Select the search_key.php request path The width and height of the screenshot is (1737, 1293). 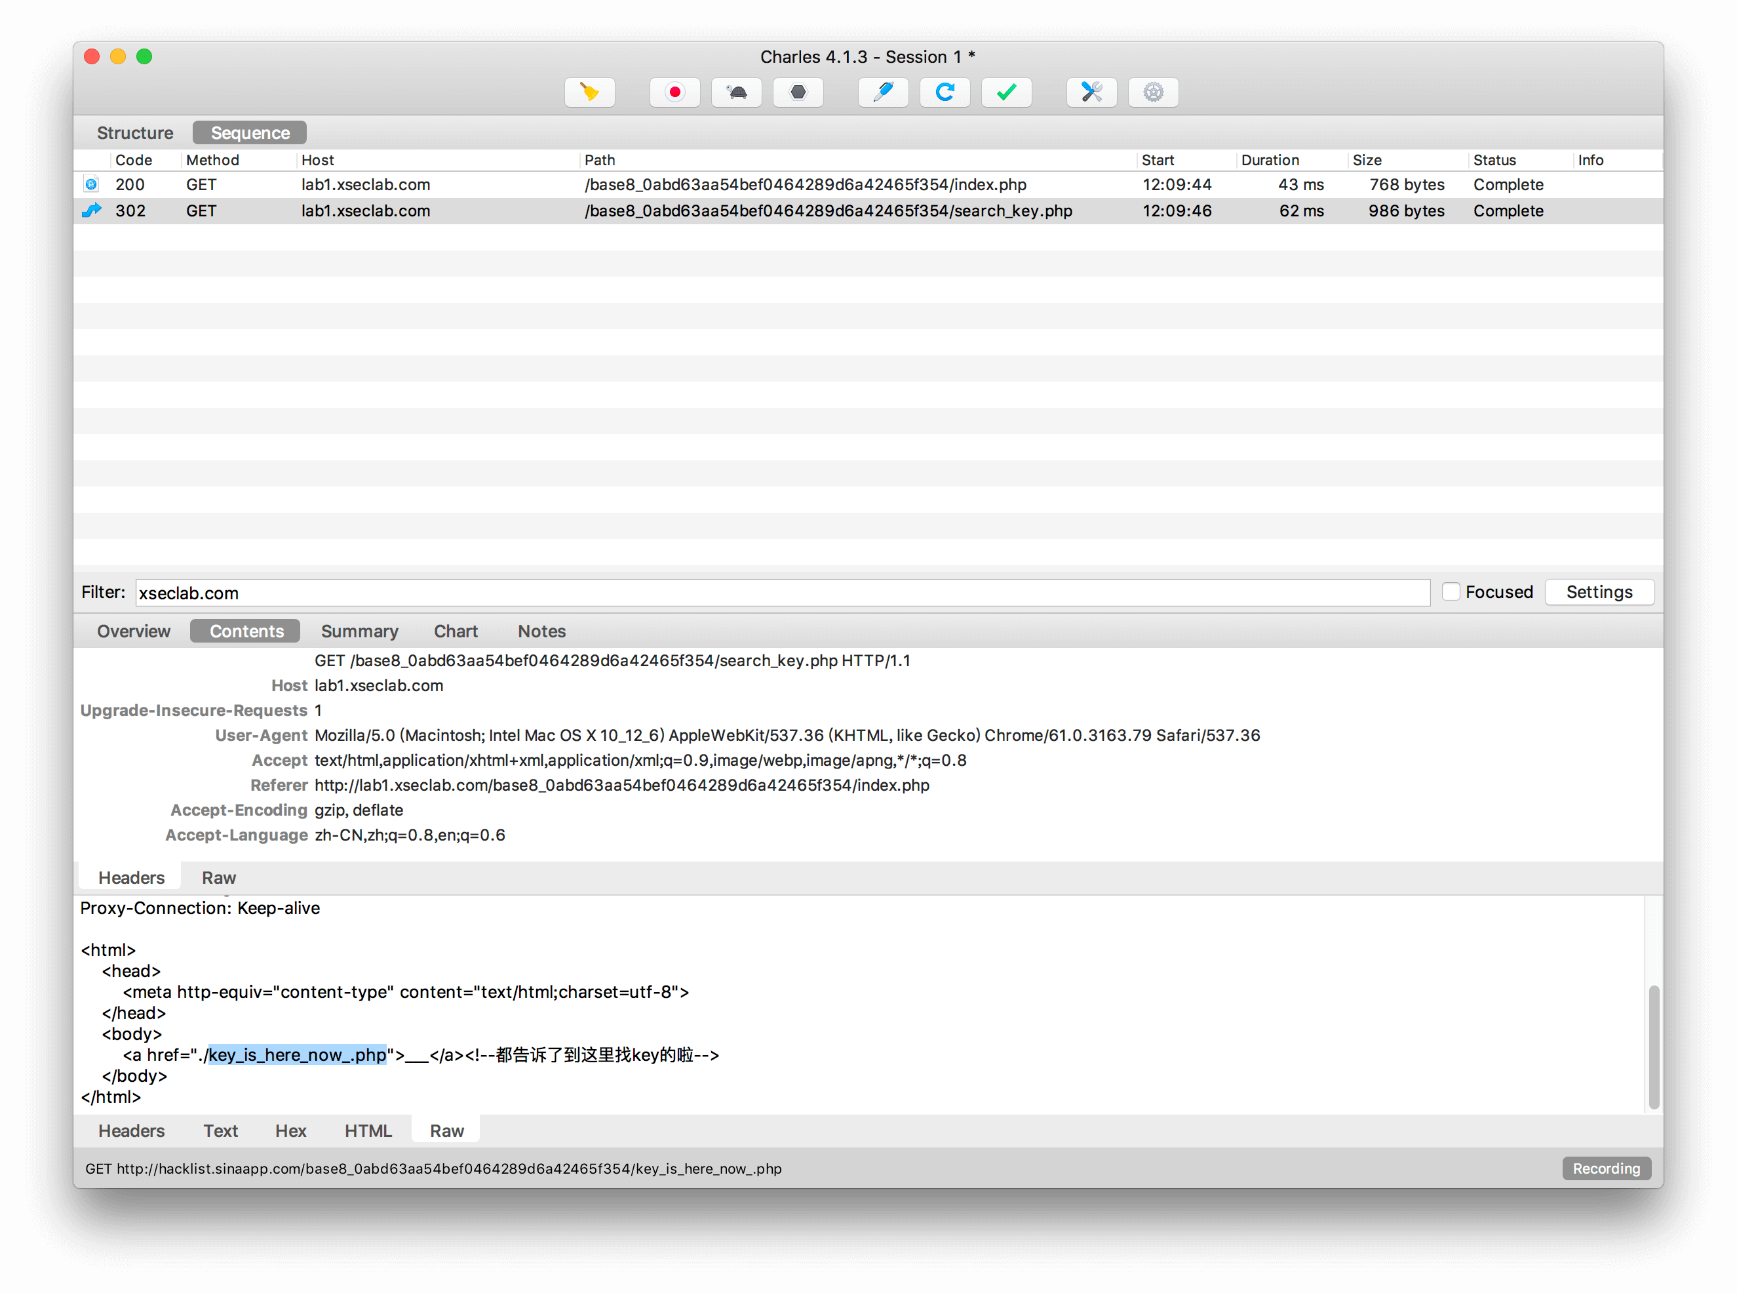[x=829, y=210]
